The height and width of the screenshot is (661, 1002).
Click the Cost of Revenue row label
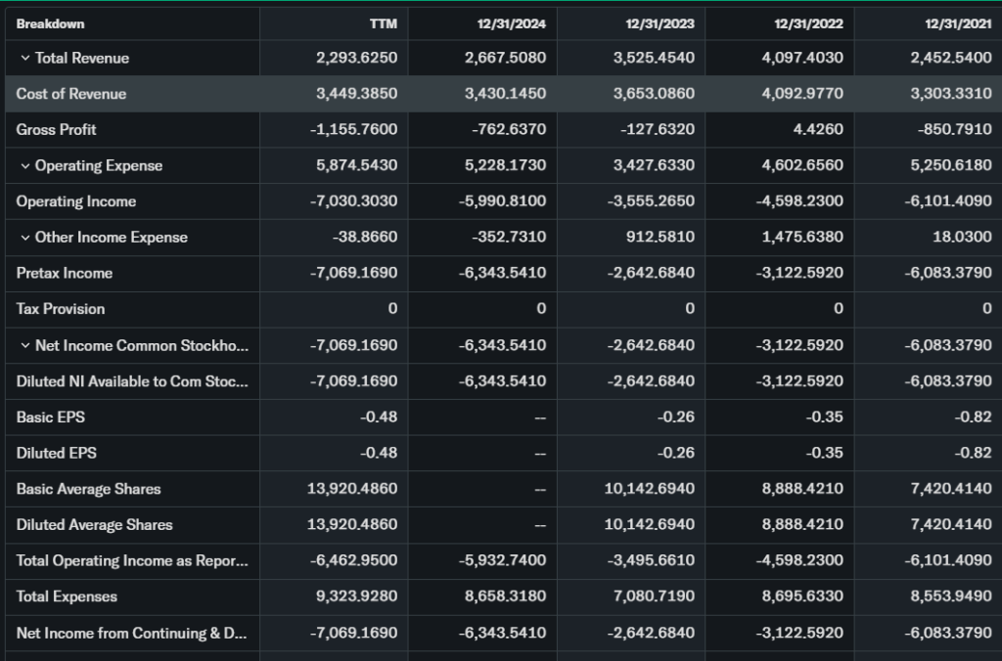click(71, 94)
